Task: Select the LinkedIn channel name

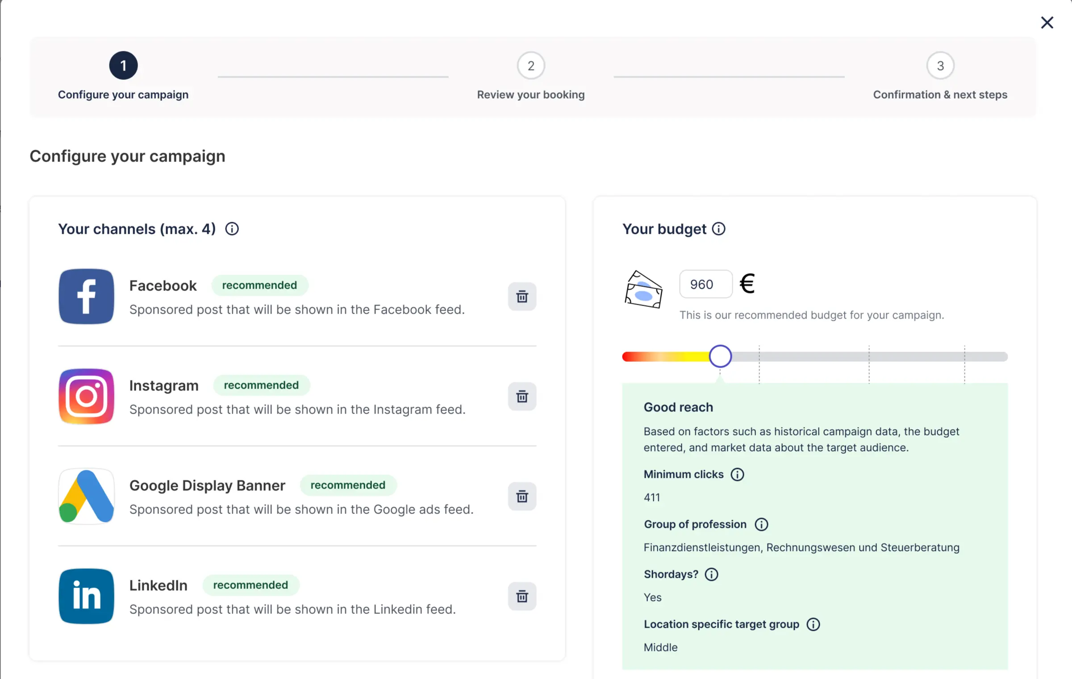Action: [159, 585]
